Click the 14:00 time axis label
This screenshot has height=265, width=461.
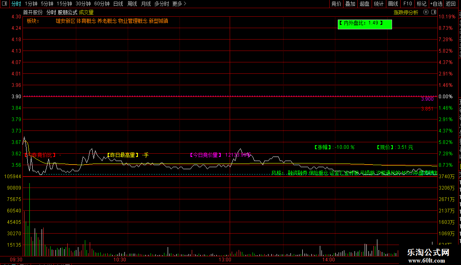pyautogui.click(x=328, y=260)
